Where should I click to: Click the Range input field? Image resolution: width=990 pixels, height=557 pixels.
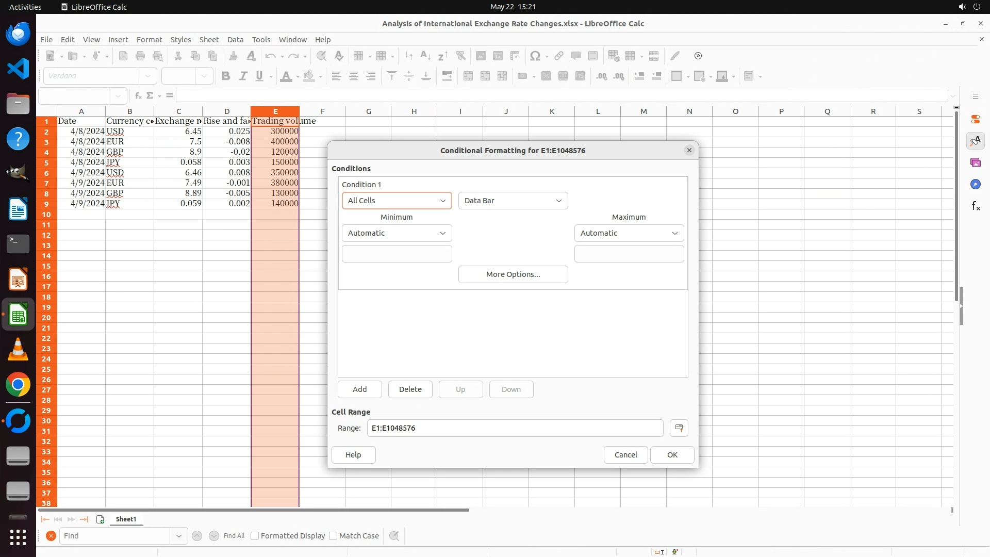515,428
